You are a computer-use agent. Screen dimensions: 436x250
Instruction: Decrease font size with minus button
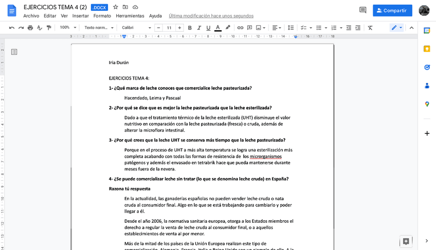158,28
